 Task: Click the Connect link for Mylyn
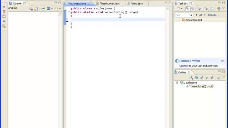click(x=184, y=66)
